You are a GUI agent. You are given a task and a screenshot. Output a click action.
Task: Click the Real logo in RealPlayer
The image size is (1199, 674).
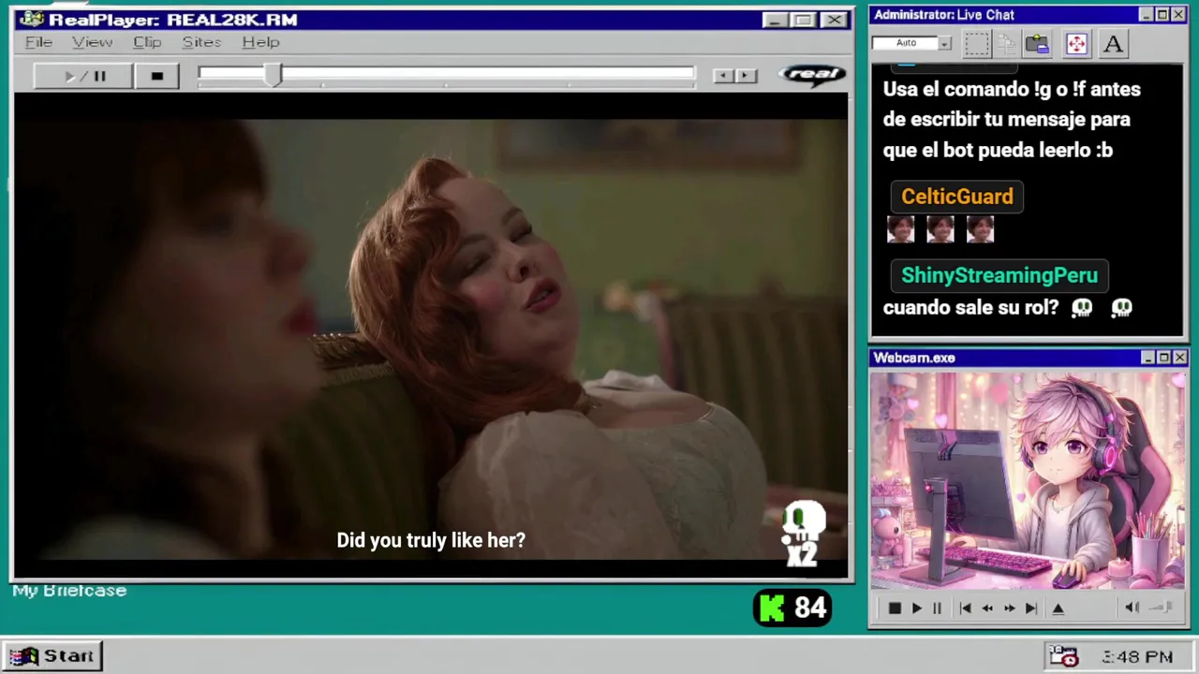click(x=812, y=74)
